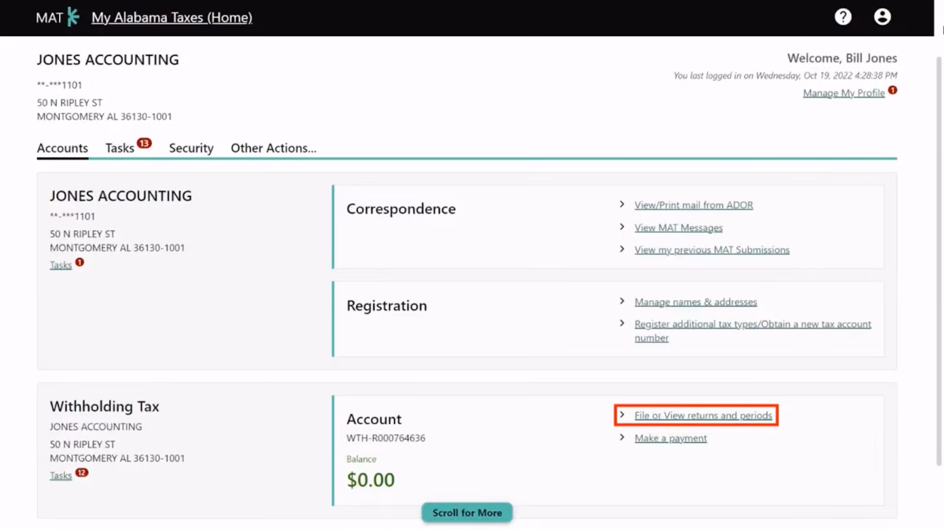Click the $0.00 balance amount
The image size is (944, 530).
(371, 480)
